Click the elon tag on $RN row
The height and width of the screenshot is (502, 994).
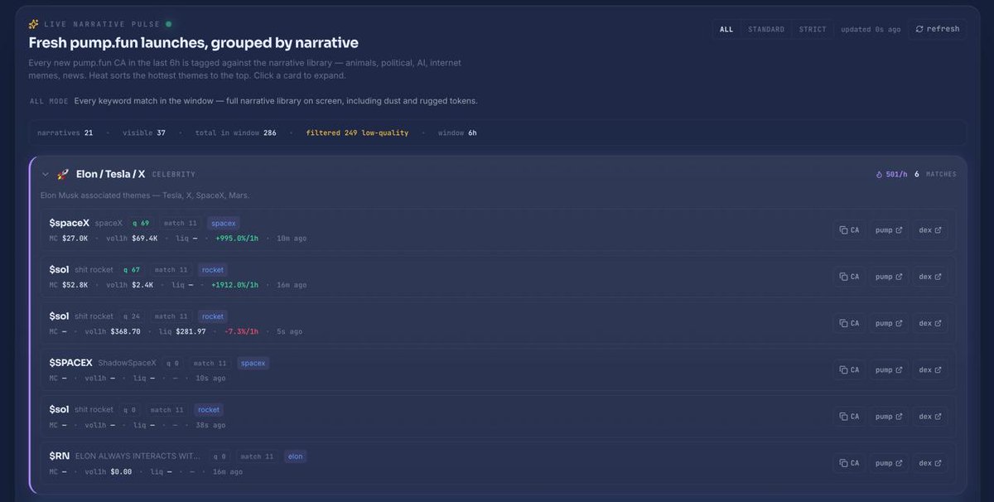(x=295, y=456)
